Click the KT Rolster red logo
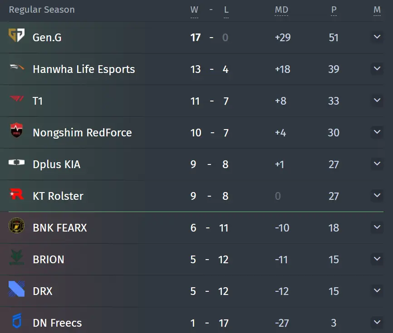Viewport: 393px width, 333px height. [16, 194]
